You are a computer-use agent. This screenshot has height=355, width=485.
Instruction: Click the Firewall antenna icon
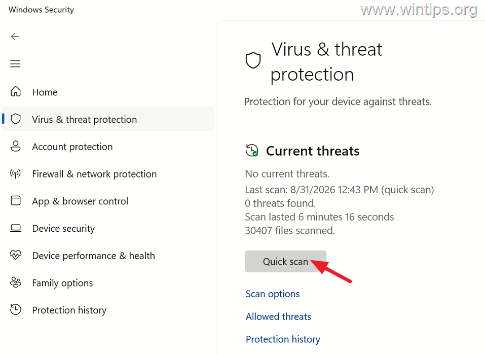tap(16, 173)
